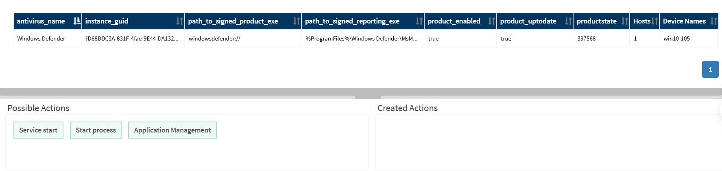Sort Hosts column arrows
The width and height of the screenshot is (722, 171).
click(x=654, y=21)
